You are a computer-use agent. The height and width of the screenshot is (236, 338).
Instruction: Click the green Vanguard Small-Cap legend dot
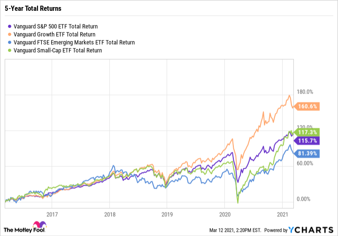pos(9,50)
